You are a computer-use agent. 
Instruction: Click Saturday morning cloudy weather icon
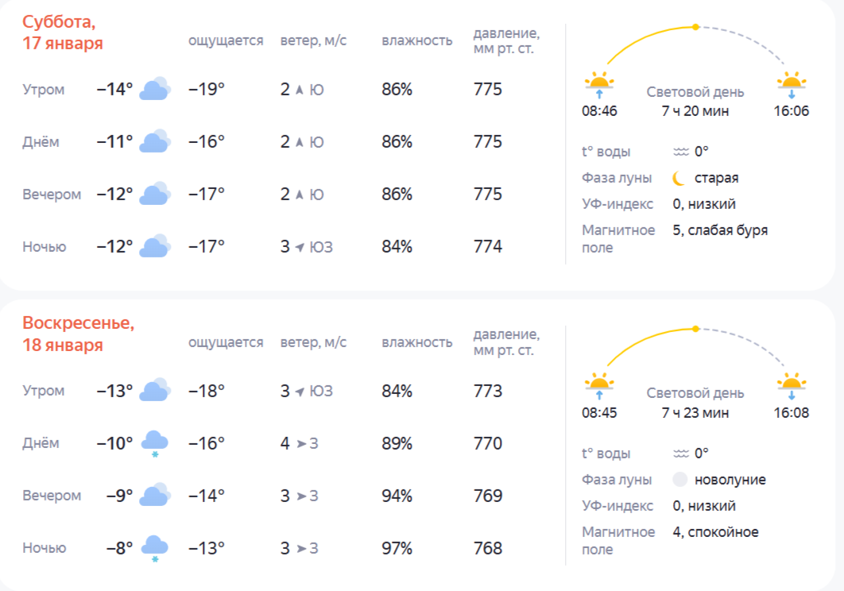click(155, 89)
